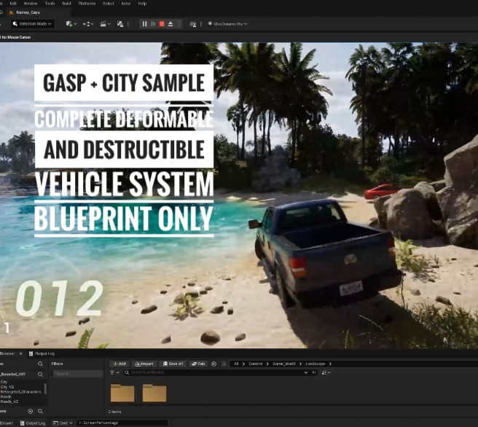Search collections with magnifier icon
This screenshot has height=427, width=478.
point(40,412)
